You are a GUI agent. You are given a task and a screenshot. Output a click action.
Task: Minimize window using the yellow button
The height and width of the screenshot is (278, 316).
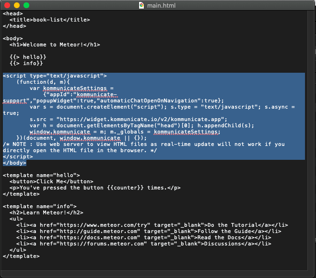pos(17,5)
